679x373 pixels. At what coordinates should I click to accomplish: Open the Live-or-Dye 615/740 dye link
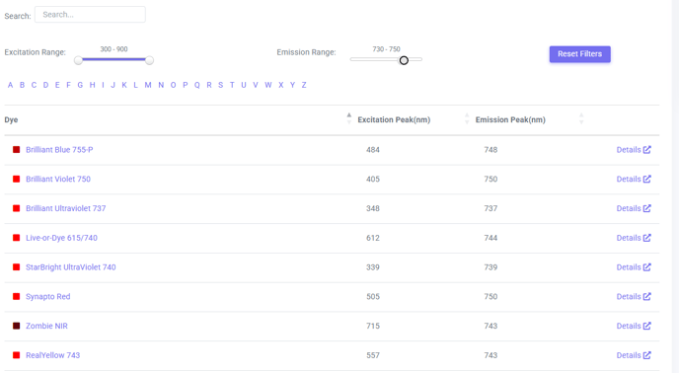[x=61, y=238]
